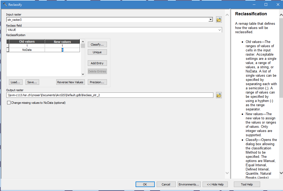Viewport: 283px width, 191px height.
Task: Select the NoData row header box
Action: coord(8,50)
